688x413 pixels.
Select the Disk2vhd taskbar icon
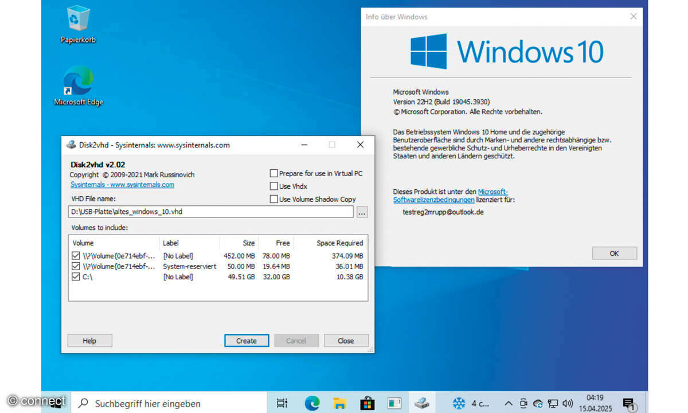click(x=422, y=403)
